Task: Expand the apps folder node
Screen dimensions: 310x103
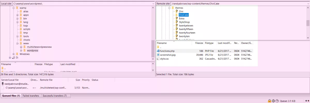Action: tap(17, 15)
